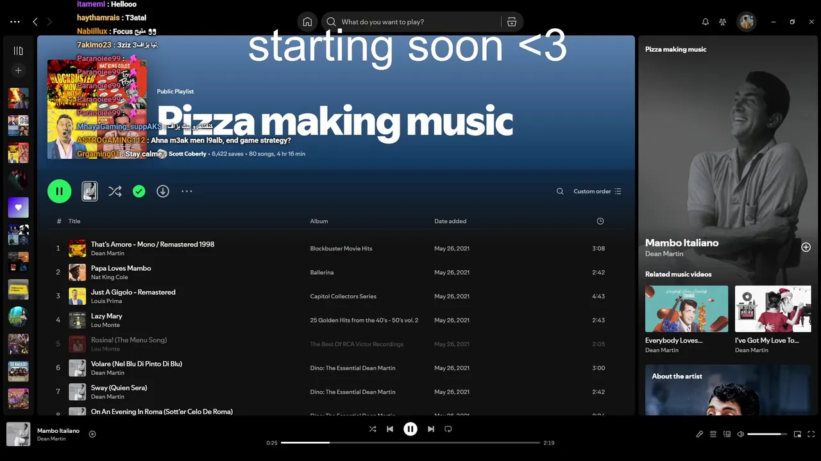The image size is (821, 461).
Task: Open I've Got My Love To... video thumbnail
Action: coord(773,309)
